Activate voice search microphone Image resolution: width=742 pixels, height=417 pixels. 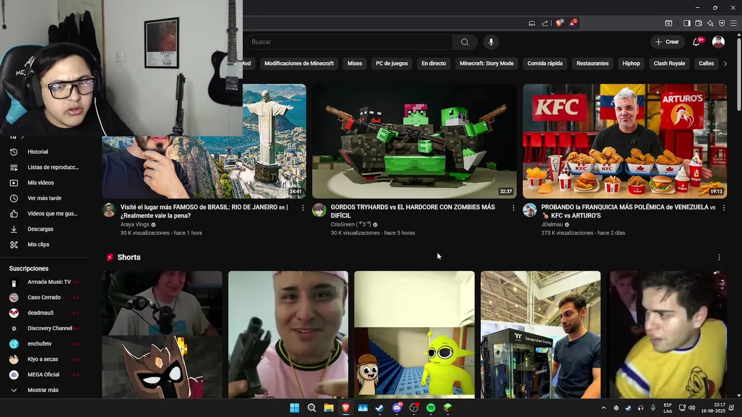(491, 42)
